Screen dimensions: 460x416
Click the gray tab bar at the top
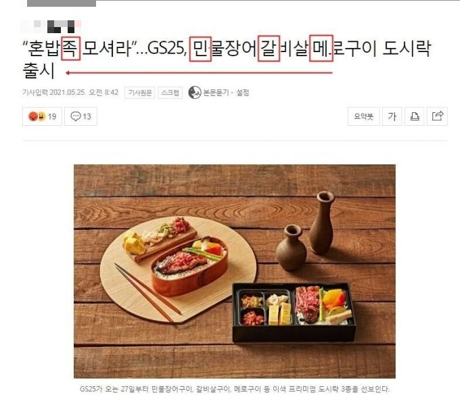click(62, 3)
